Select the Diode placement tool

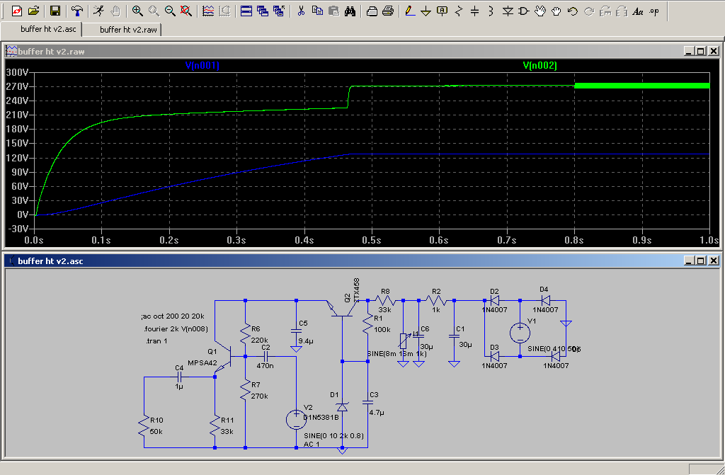508,11
